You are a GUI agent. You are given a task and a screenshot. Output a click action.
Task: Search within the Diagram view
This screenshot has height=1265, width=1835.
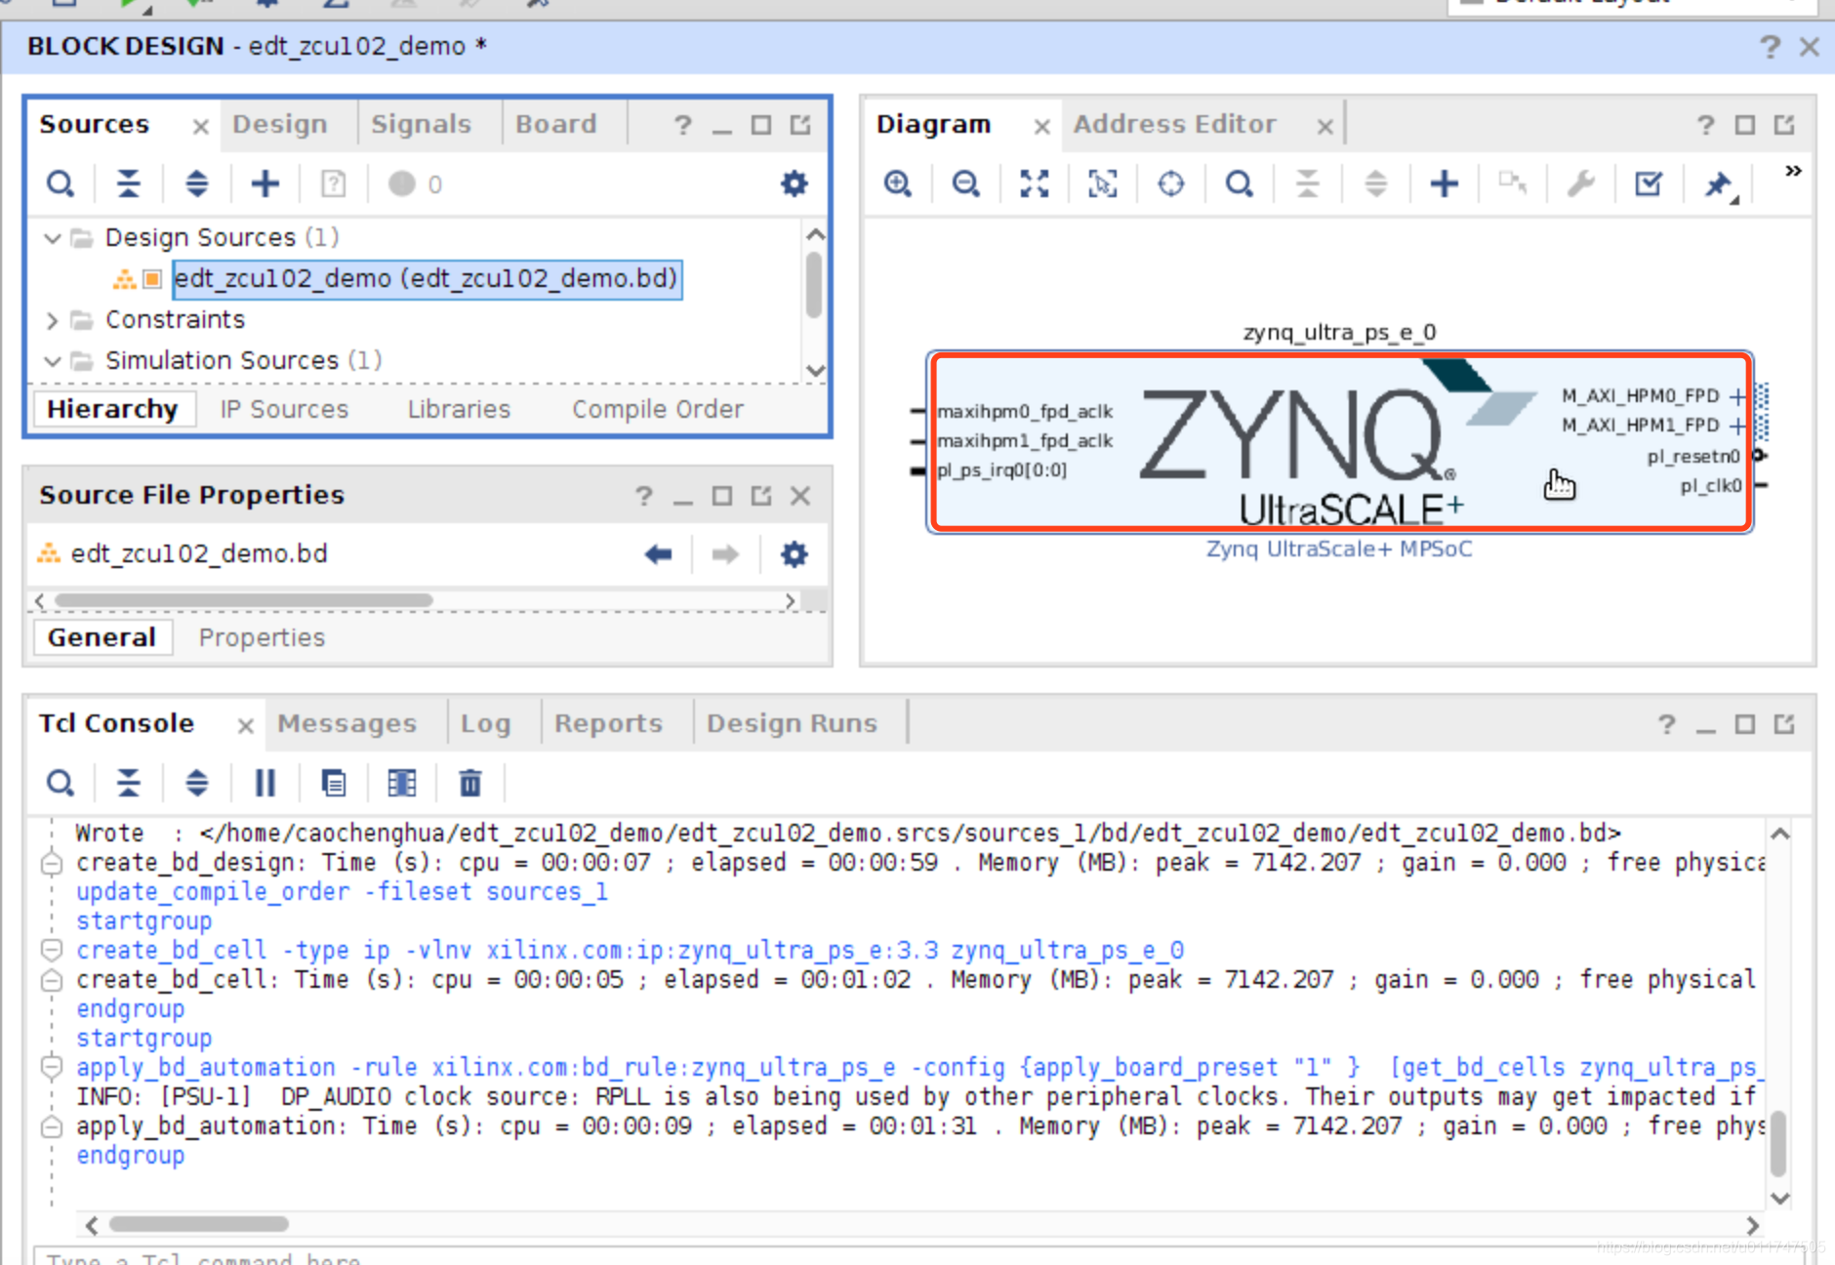pyautogui.click(x=1240, y=184)
